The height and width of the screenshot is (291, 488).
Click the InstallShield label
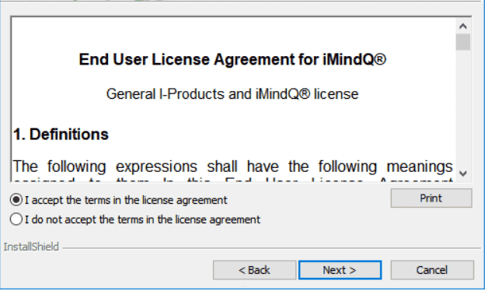pos(31,248)
